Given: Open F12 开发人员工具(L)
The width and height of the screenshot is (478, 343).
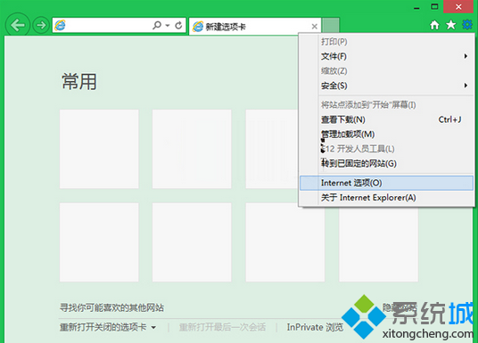Looking at the screenshot, I should click(x=386, y=149).
